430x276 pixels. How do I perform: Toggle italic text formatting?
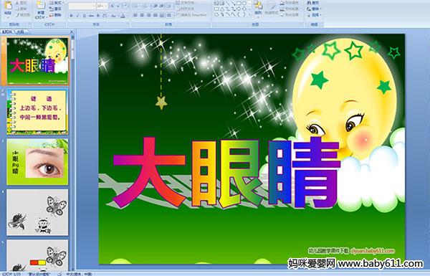[77, 16]
